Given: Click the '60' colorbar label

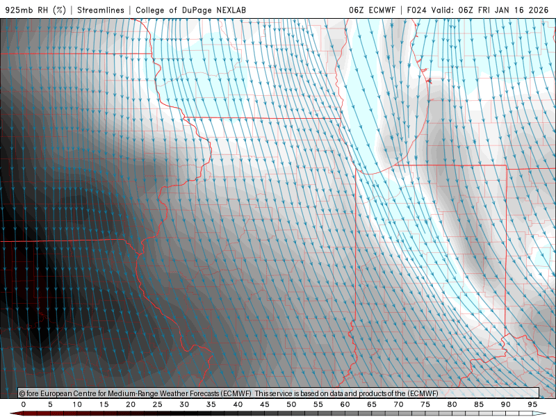Looking at the screenshot, I should [345, 404].
